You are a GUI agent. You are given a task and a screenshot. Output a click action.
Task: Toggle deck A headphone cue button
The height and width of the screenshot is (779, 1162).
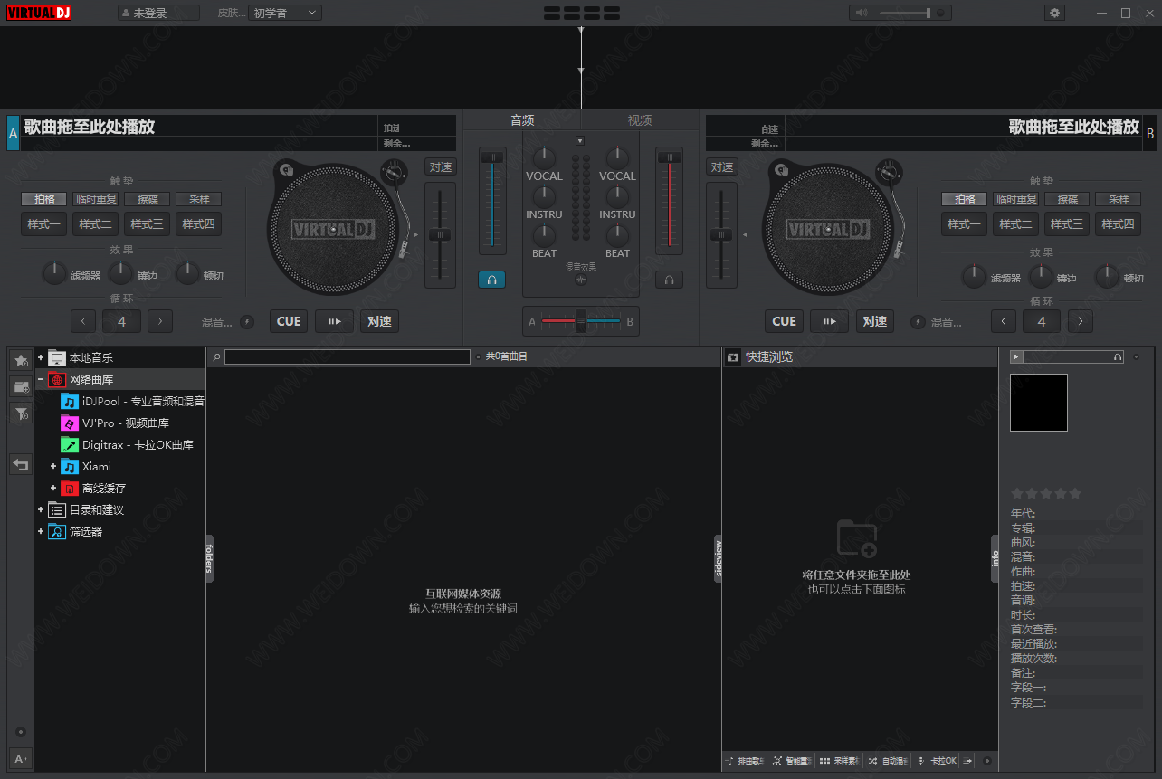[x=492, y=280]
